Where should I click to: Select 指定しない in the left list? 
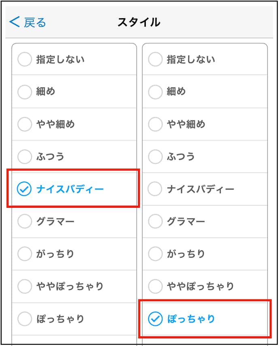click(x=25, y=59)
